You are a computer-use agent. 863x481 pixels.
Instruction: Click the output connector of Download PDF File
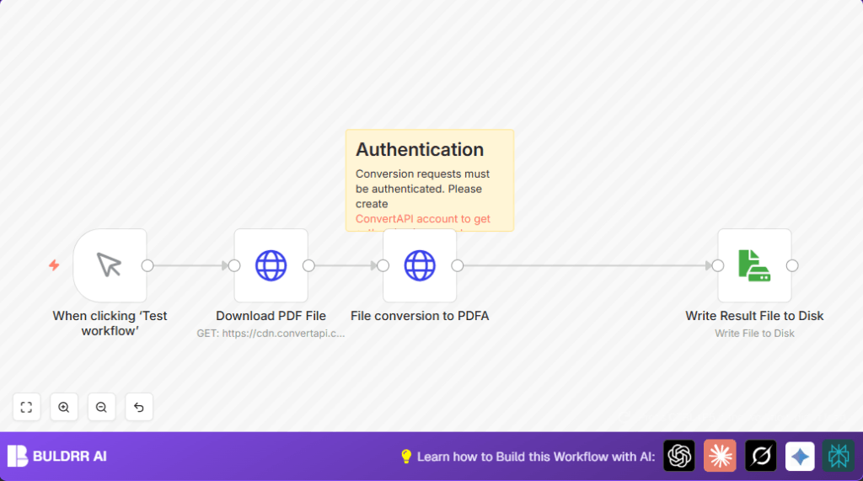click(308, 266)
